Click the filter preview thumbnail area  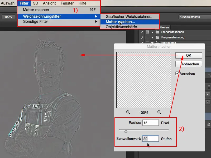143,80
